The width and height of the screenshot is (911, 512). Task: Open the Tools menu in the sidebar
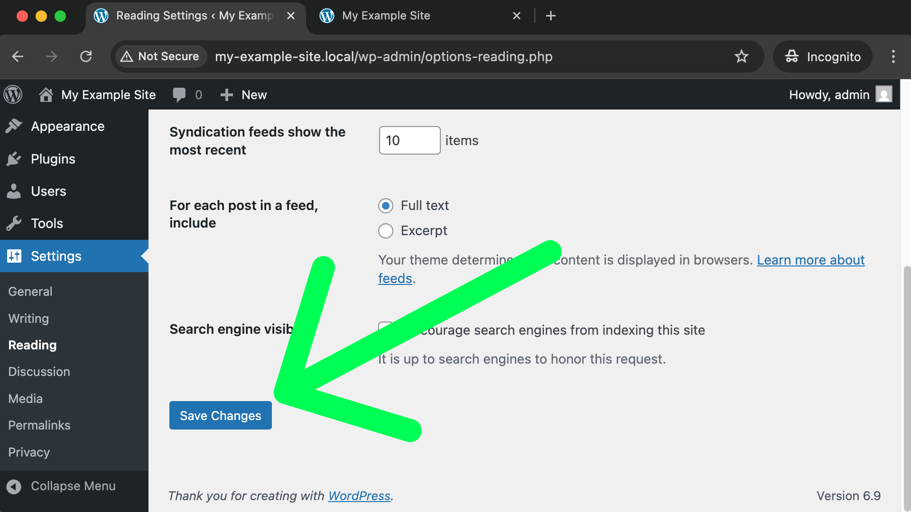tap(46, 223)
